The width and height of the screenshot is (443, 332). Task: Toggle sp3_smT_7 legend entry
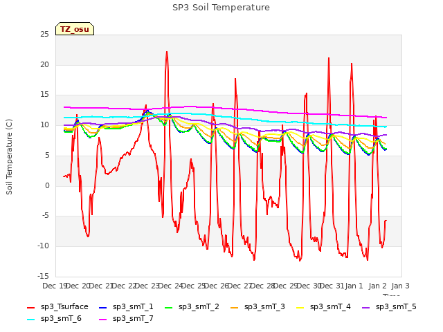[x=126, y=319]
